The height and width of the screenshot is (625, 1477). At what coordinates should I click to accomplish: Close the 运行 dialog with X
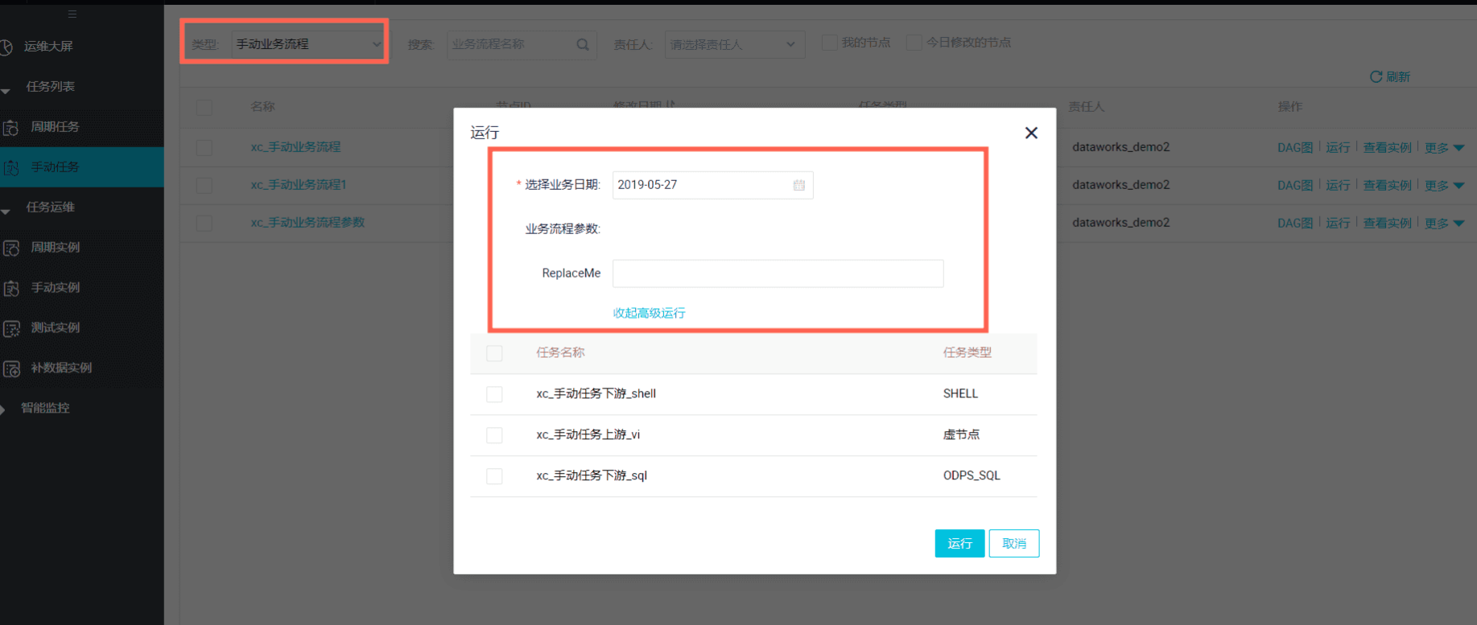click(1031, 133)
